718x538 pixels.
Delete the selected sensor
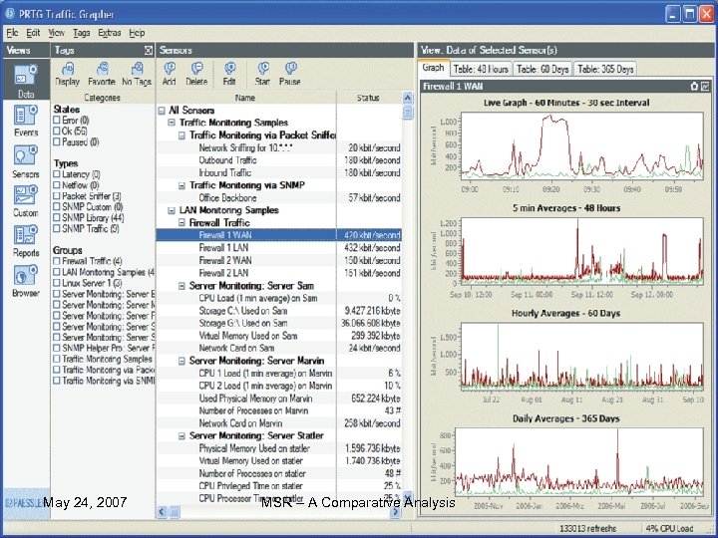(196, 74)
